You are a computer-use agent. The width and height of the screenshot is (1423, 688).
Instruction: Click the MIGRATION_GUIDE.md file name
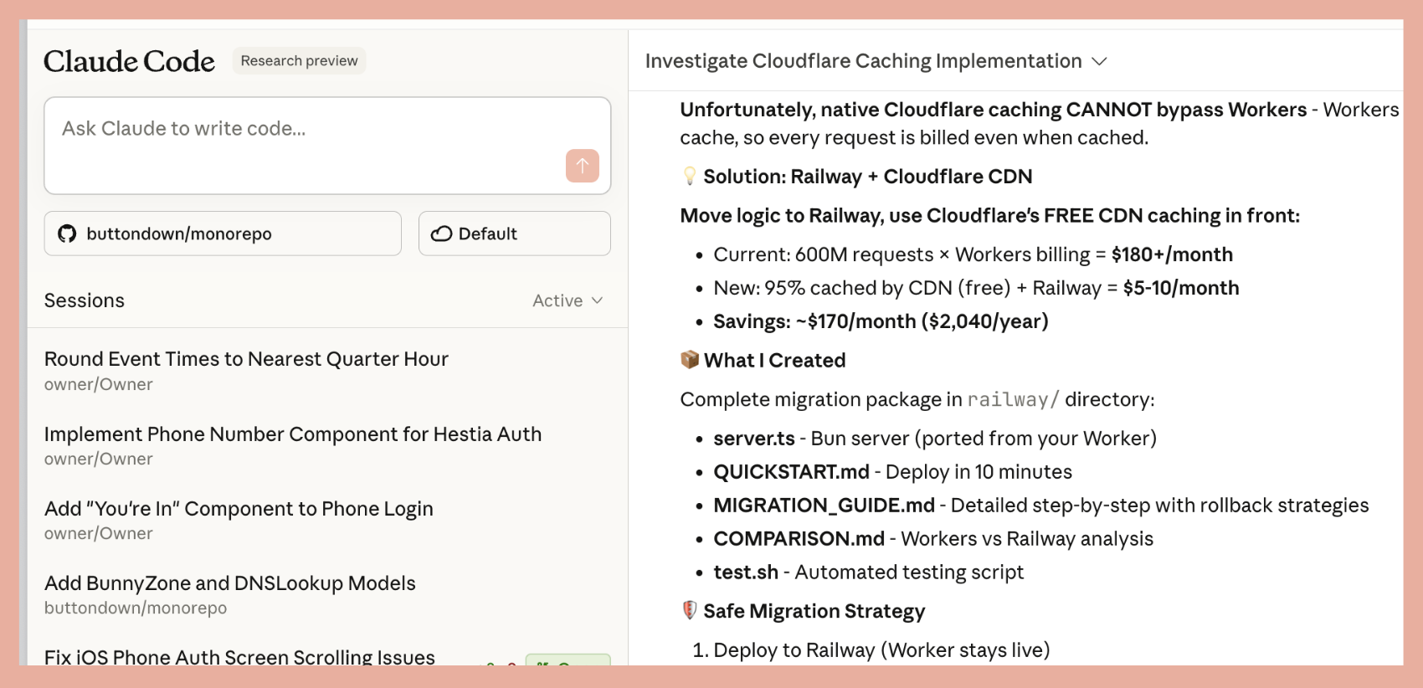point(824,506)
